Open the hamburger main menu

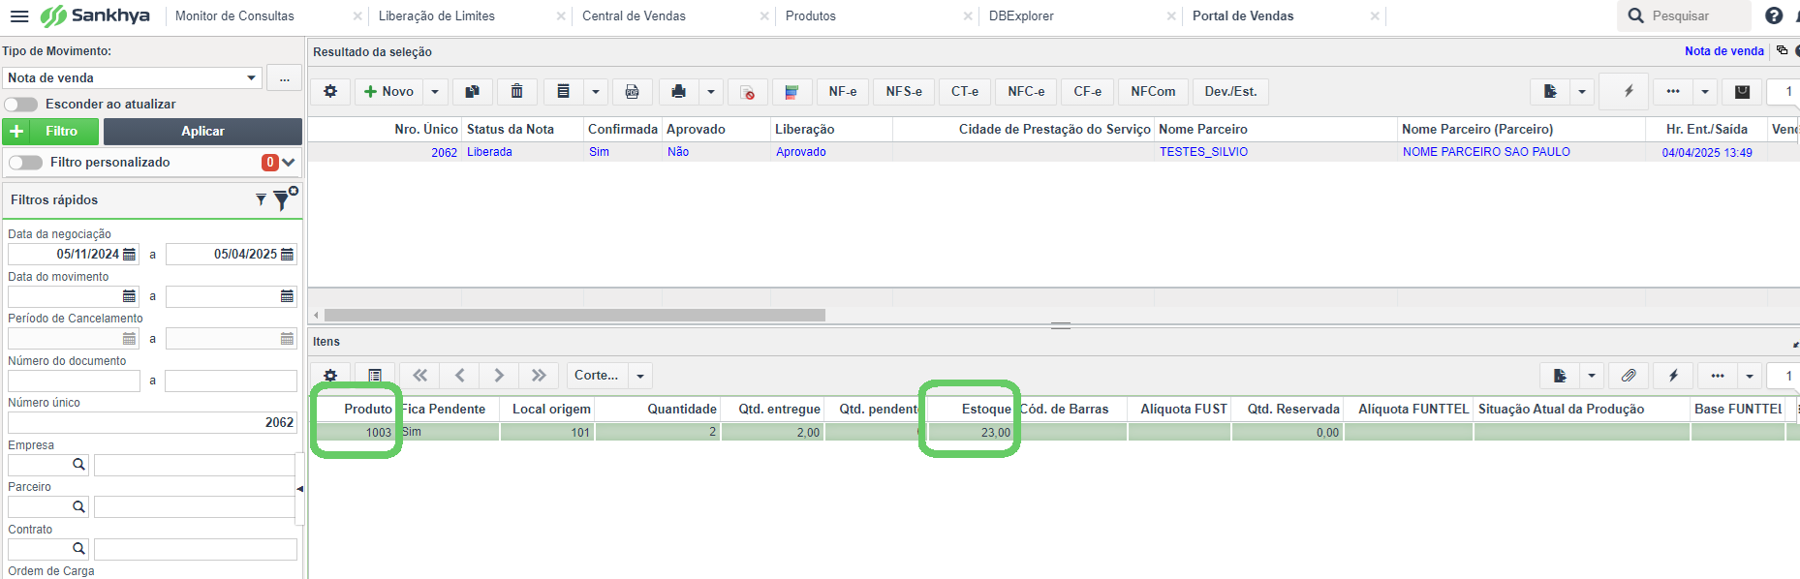tap(18, 15)
